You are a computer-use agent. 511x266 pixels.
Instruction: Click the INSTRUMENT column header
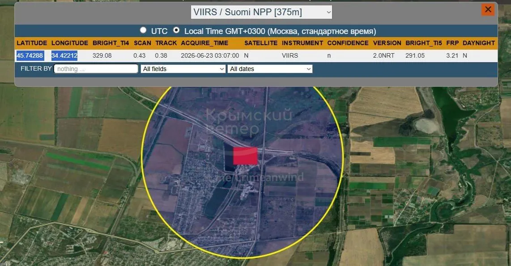(x=302, y=43)
